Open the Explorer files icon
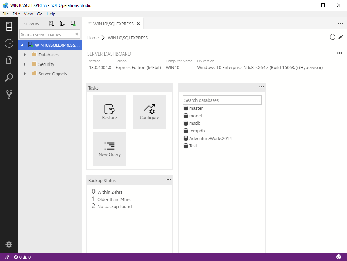 [x=9, y=61]
